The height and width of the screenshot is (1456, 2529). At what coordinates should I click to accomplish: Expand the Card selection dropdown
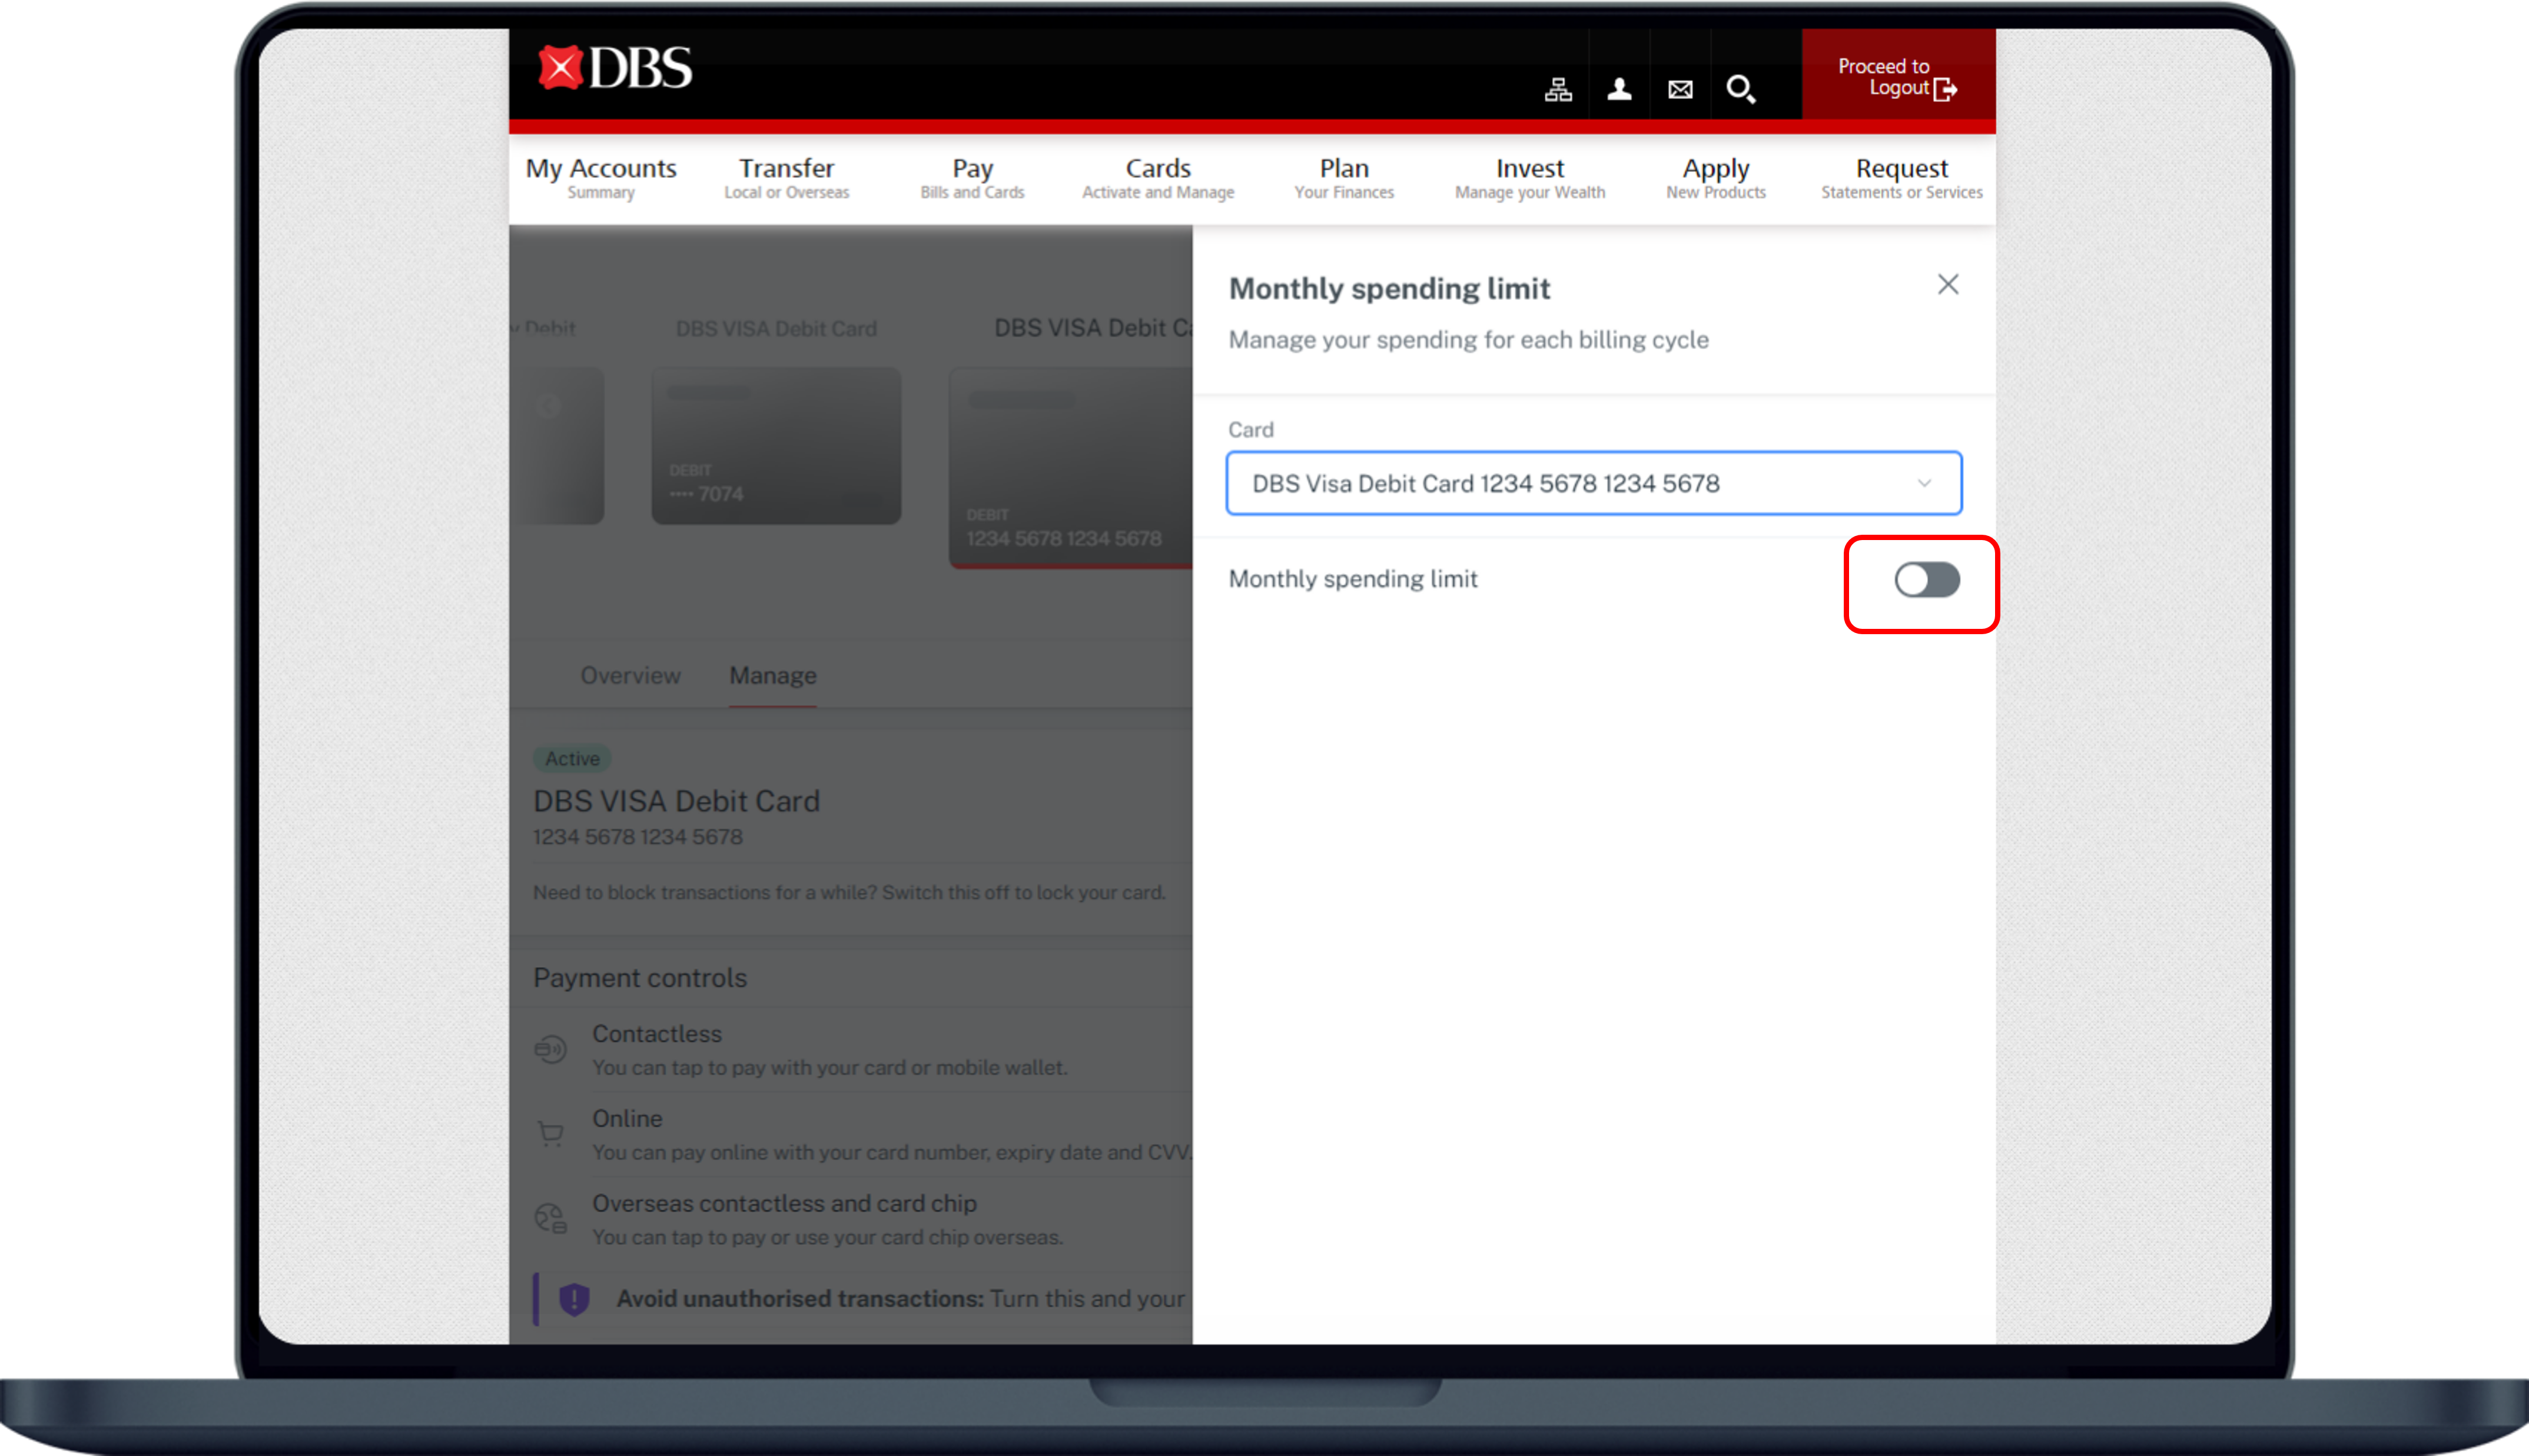1592,483
